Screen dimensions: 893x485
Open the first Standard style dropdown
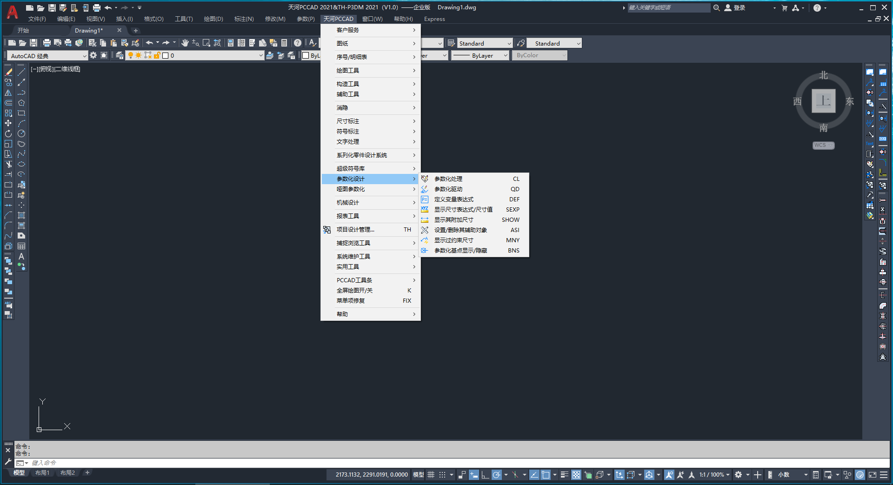click(x=485, y=43)
